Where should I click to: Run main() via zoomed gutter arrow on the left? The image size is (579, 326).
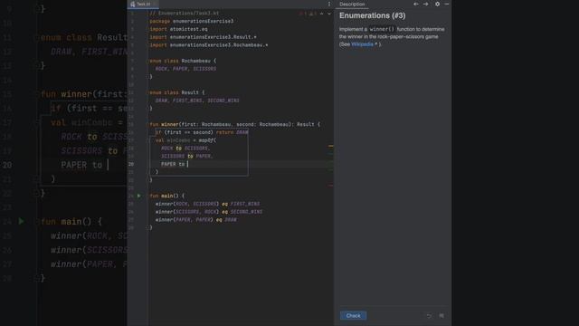(22, 221)
